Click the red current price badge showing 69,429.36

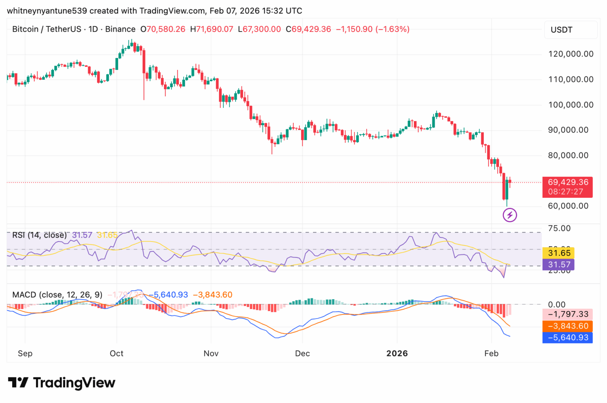568,182
